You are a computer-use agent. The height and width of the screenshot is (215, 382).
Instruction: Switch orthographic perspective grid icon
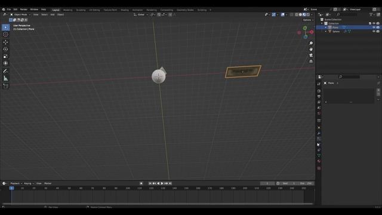tap(311, 62)
